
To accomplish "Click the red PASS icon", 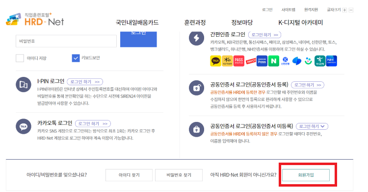I will [238, 61].
